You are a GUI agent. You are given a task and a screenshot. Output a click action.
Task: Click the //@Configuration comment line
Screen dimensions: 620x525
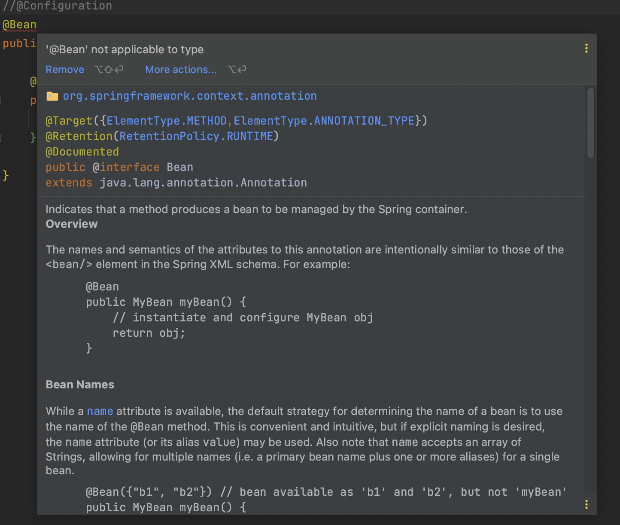(x=58, y=6)
